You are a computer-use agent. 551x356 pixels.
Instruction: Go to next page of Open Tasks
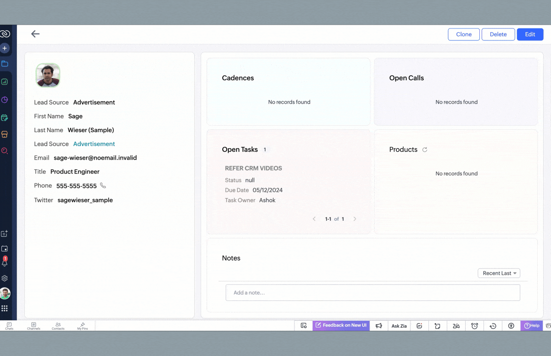[354, 219]
